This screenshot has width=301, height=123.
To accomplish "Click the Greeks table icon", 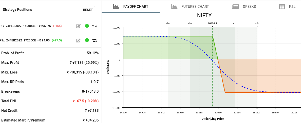I will click(x=235, y=7).
